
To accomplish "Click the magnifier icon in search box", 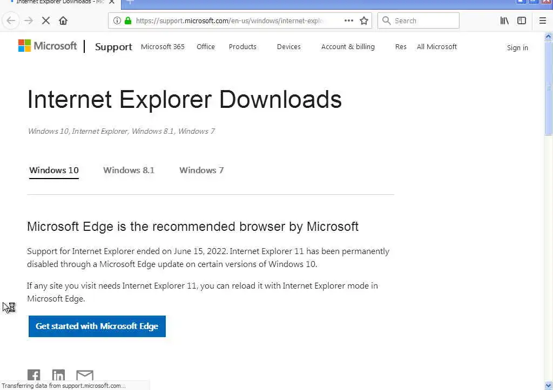I will [387, 21].
